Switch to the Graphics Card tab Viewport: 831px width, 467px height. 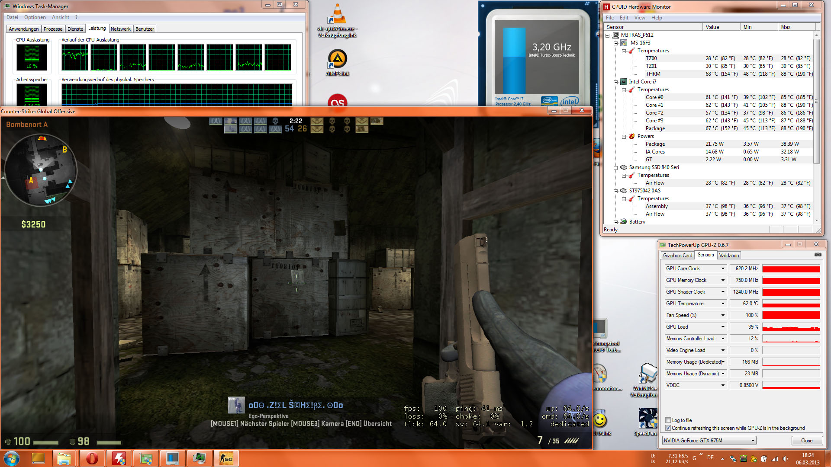coord(677,256)
